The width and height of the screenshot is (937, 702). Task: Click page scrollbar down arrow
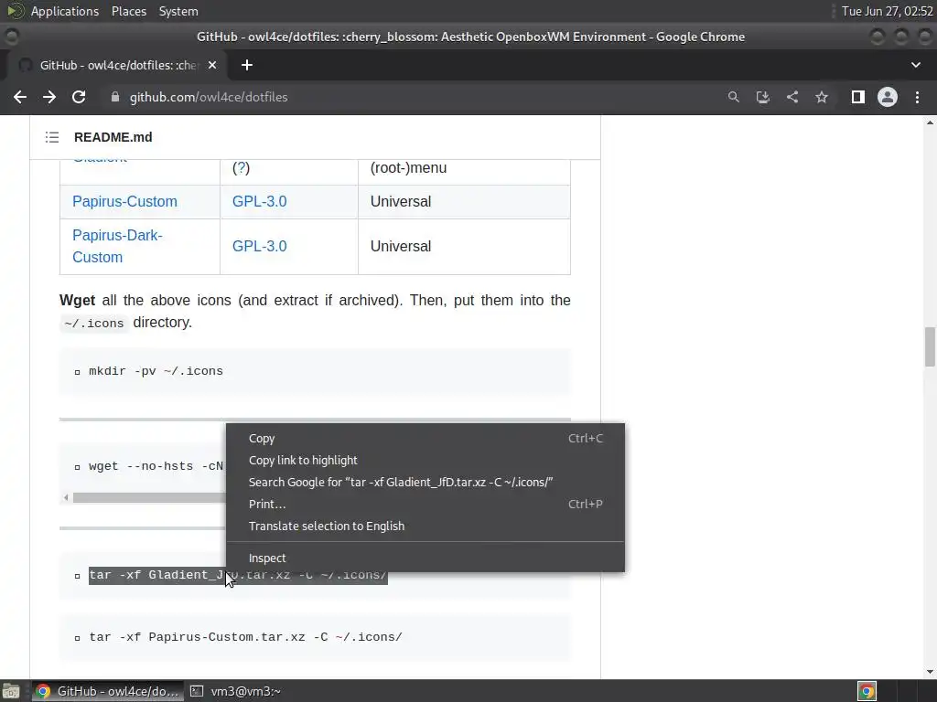point(930,673)
